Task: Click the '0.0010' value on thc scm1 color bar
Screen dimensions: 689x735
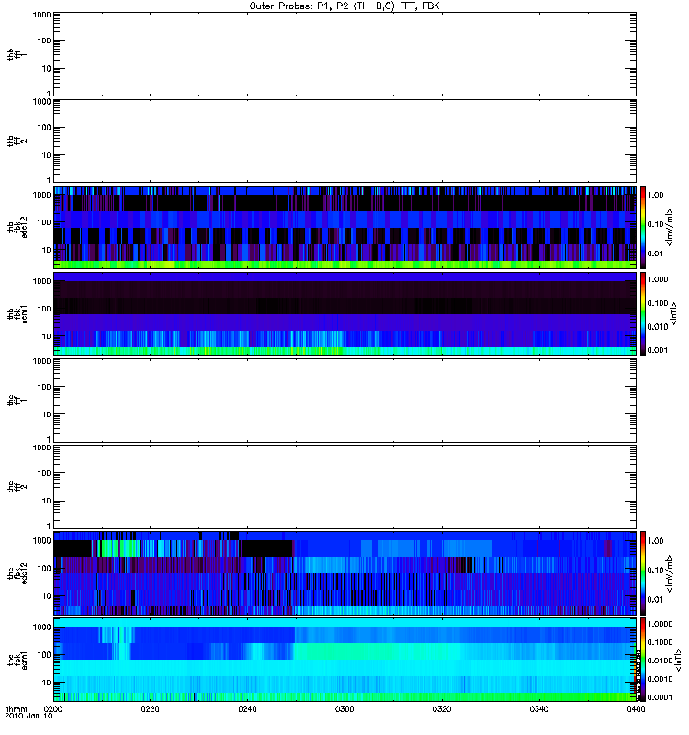Action: (660, 679)
